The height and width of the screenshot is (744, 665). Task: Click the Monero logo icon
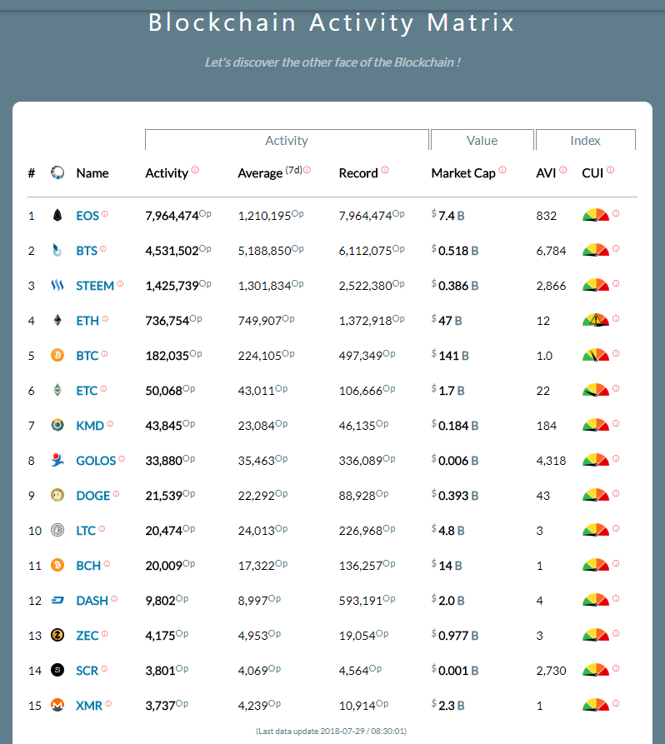point(57,706)
